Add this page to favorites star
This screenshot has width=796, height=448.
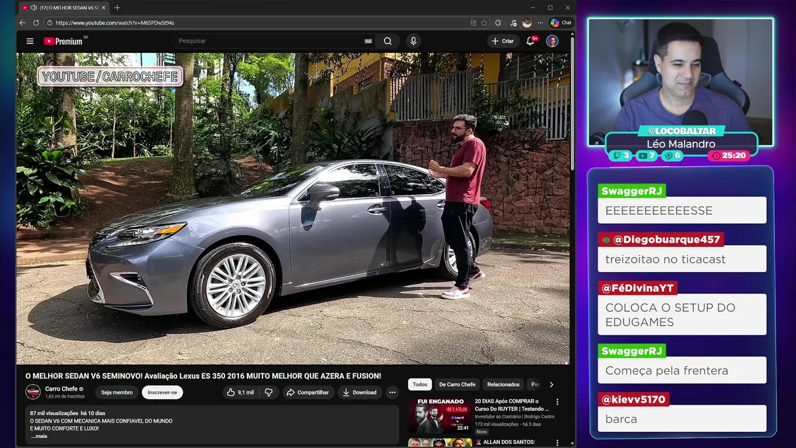(484, 22)
